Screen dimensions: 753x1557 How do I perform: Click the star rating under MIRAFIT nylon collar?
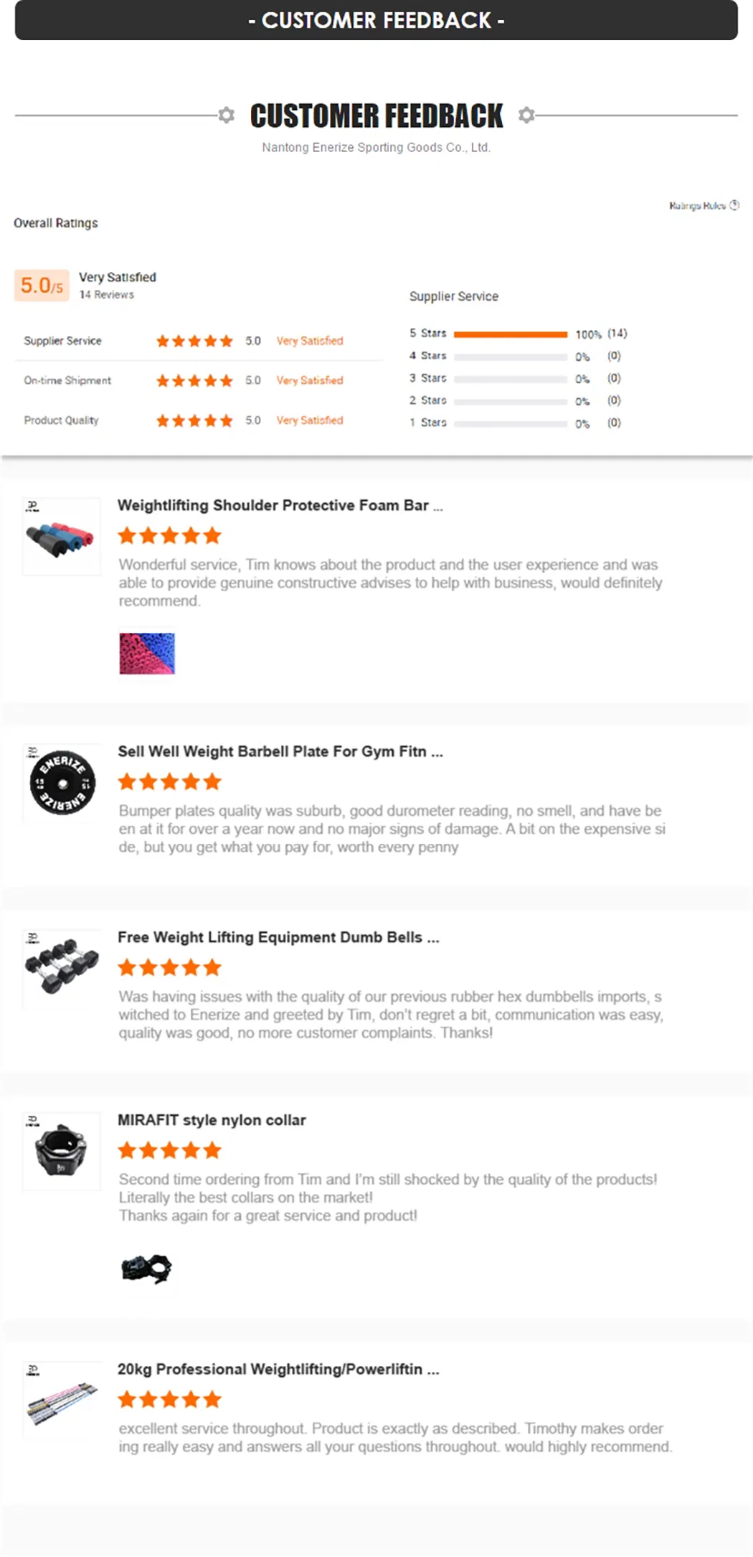click(169, 1150)
